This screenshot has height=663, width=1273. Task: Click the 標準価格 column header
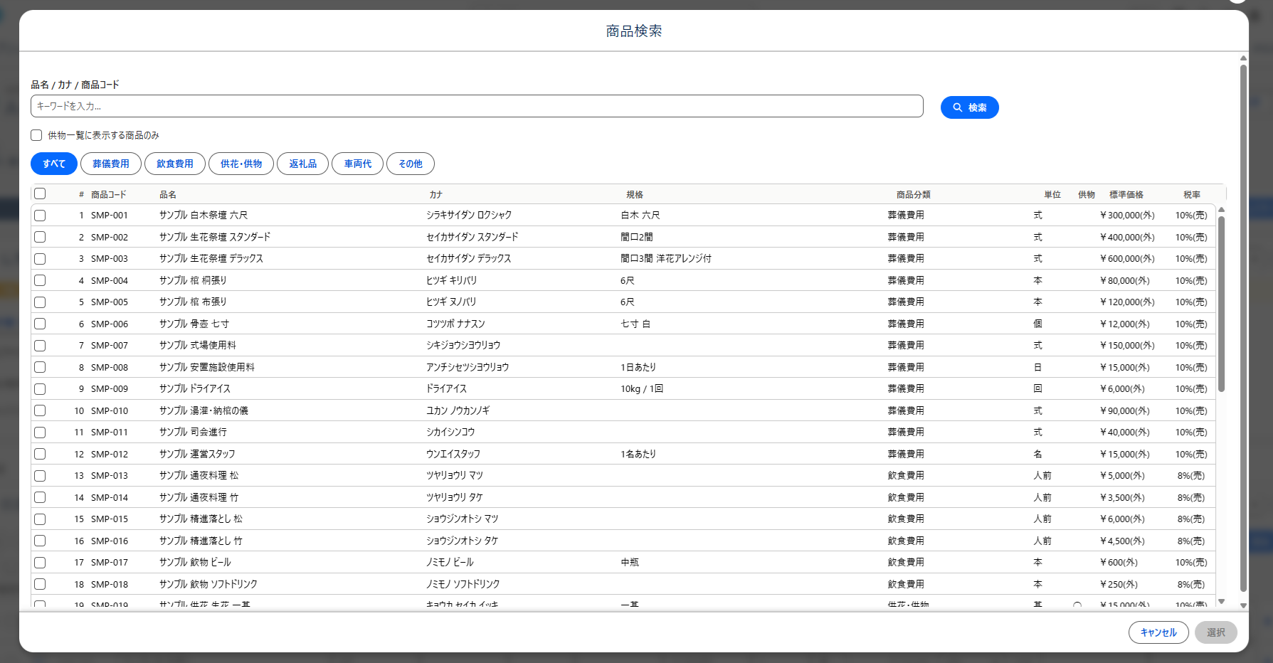pyautogui.click(x=1126, y=194)
